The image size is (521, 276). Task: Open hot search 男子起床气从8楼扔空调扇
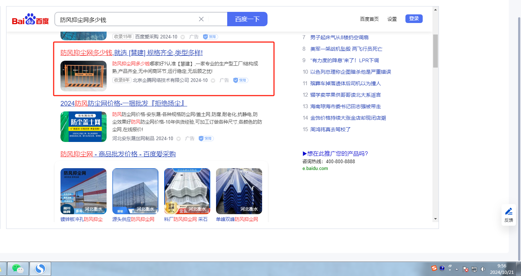tap(339, 37)
